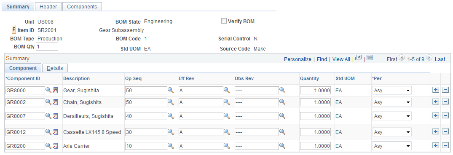
Task: Add a row after GR8000
Action: pyautogui.click(x=436, y=90)
